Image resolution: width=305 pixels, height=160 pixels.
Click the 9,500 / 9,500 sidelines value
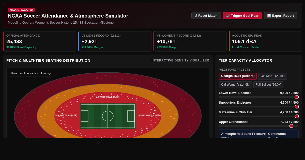click(289, 93)
